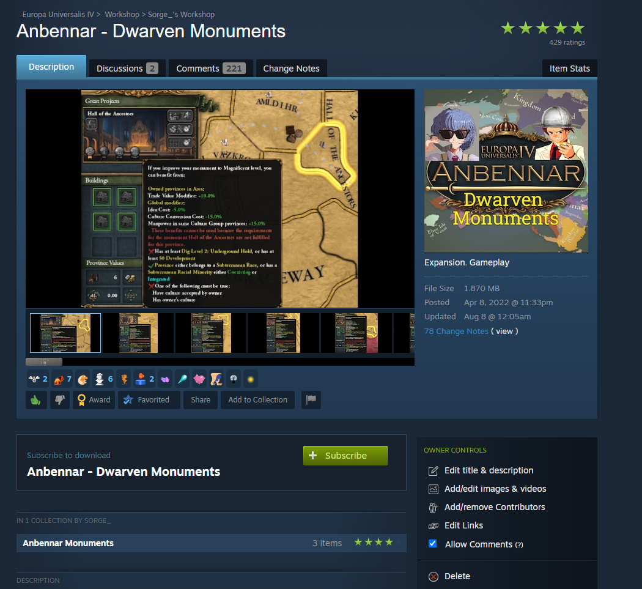Image resolution: width=642 pixels, height=589 pixels.
Task: Click the '429 ratings' text
Action: (567, 42)
